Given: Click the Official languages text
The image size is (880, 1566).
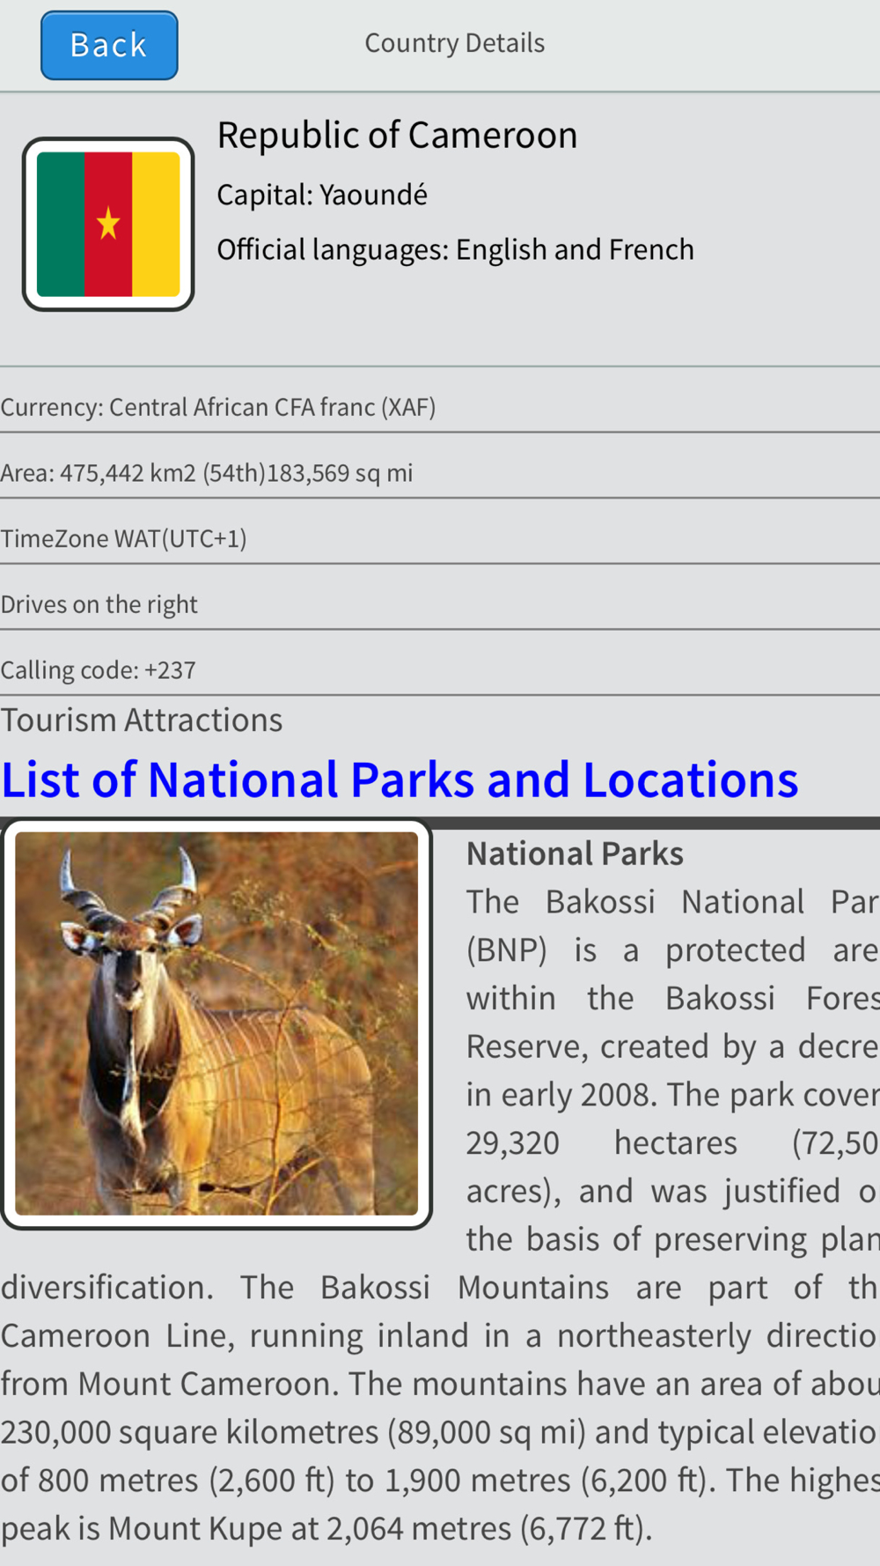Looking at the screenshot, I should tap(455, 250).
